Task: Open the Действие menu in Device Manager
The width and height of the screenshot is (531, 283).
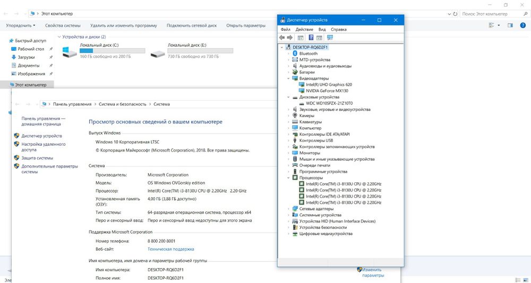Action: 304,30
